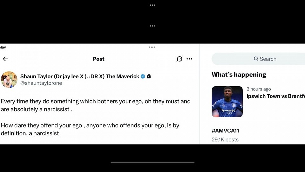Open the @shauntaylorone handle link
This screenshot has height=172, width=305.
pos(41,83)
